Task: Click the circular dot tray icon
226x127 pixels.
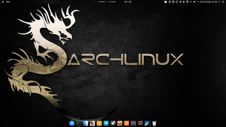Action: coord(170,2)
